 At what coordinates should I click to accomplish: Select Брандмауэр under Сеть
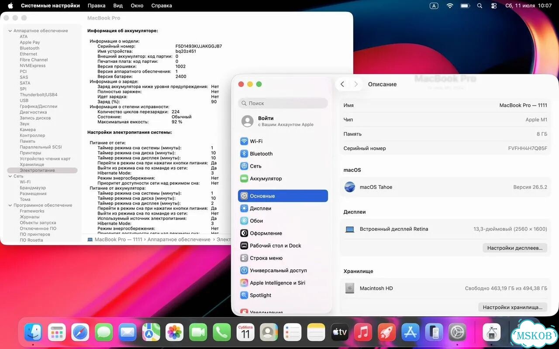click(x=33, y=188)
